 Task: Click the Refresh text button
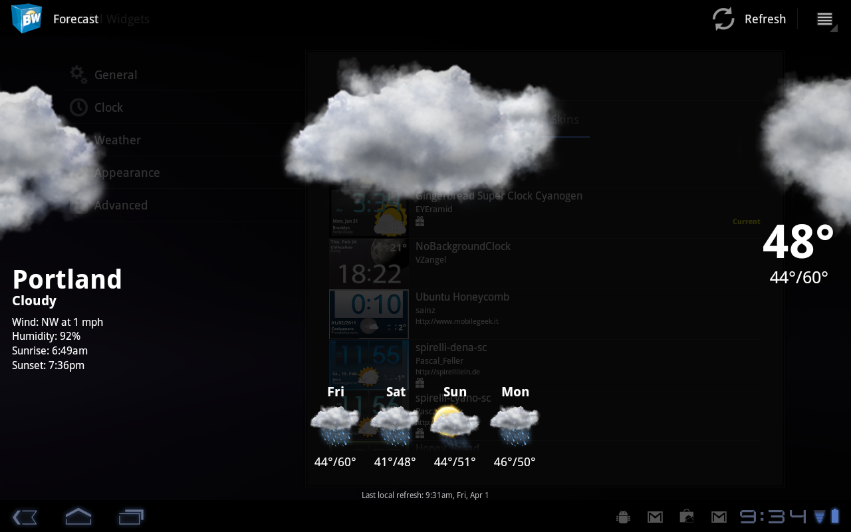tap(765, 19)
